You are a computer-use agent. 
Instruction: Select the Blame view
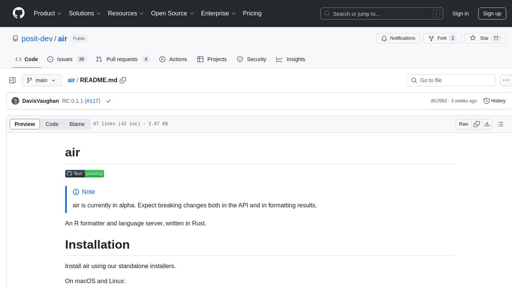coord(77,124)
